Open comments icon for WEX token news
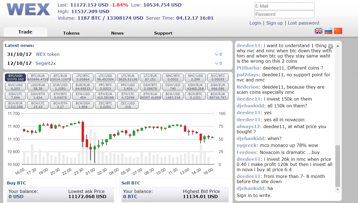The height and width of the screenshot is (203, 358). 216,54
